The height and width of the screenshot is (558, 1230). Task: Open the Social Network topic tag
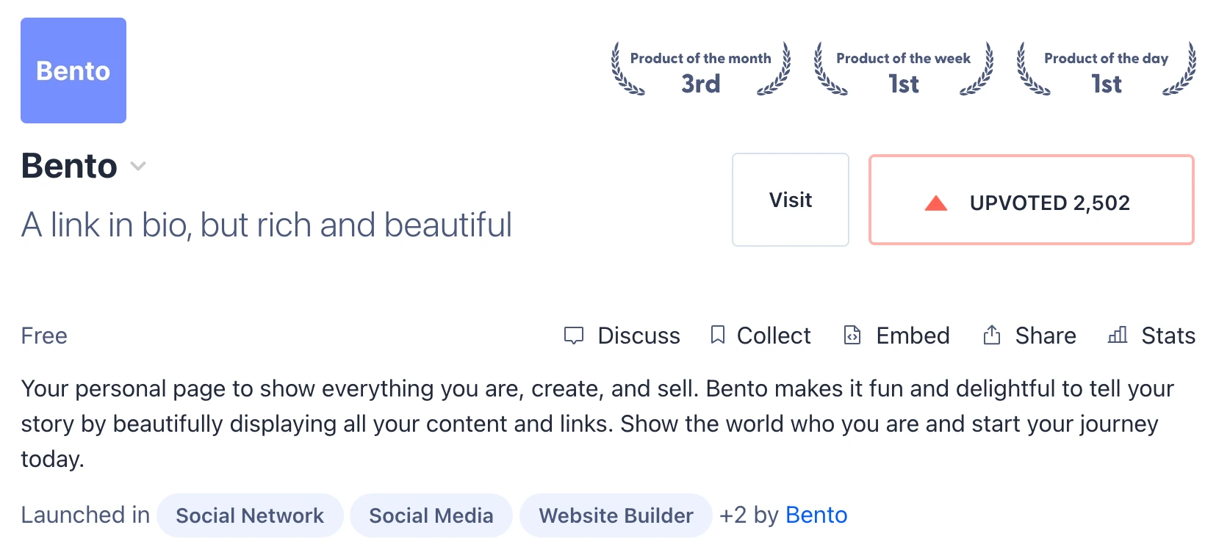250,515
